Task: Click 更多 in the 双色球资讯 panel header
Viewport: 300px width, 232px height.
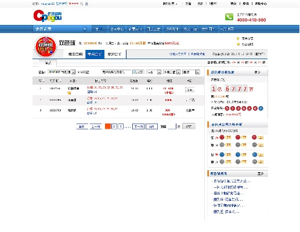Action: (x=260, y=173)
